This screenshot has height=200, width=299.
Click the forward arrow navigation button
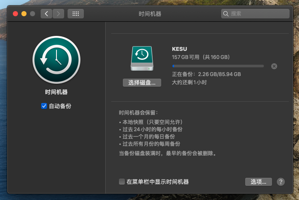[x=59, y=14]
